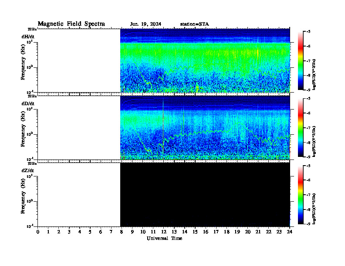Screen dimensions: 345x266
Task: Click the hour 16 tick label
Action: (x=206, y=232)
